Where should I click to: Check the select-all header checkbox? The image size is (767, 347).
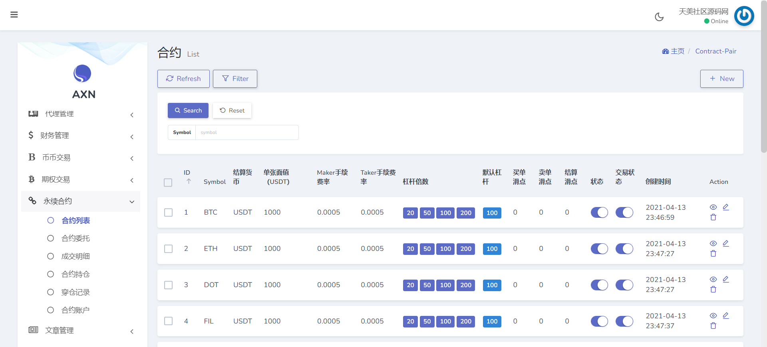tap(168, 182)
